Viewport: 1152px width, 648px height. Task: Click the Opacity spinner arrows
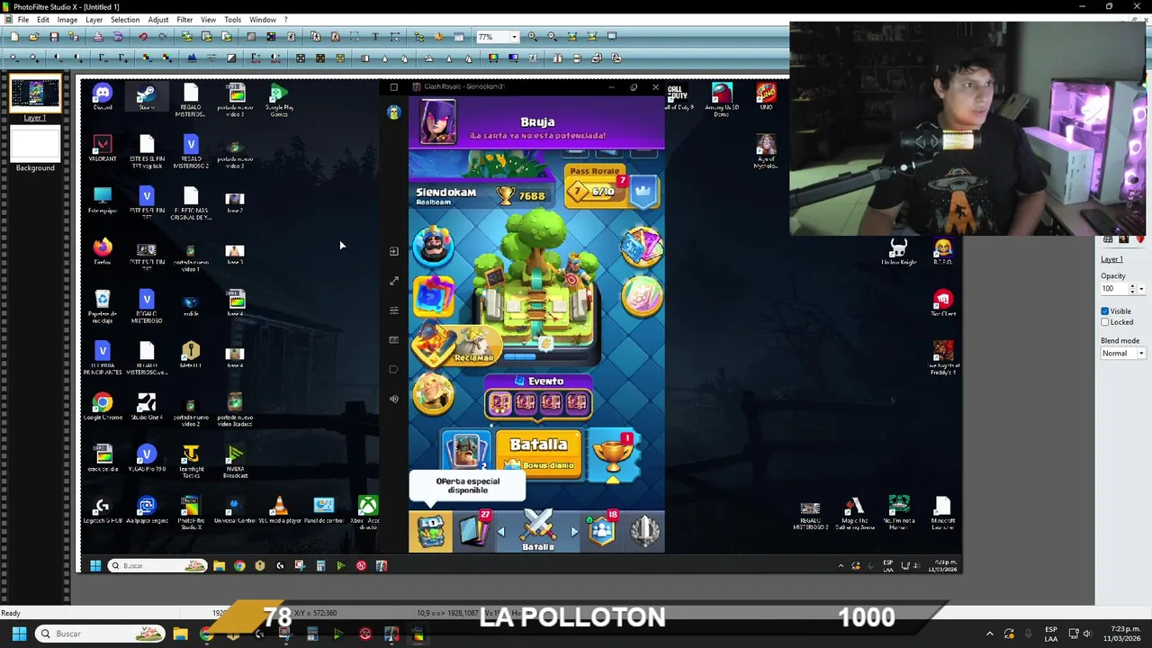coord(1131,289)
